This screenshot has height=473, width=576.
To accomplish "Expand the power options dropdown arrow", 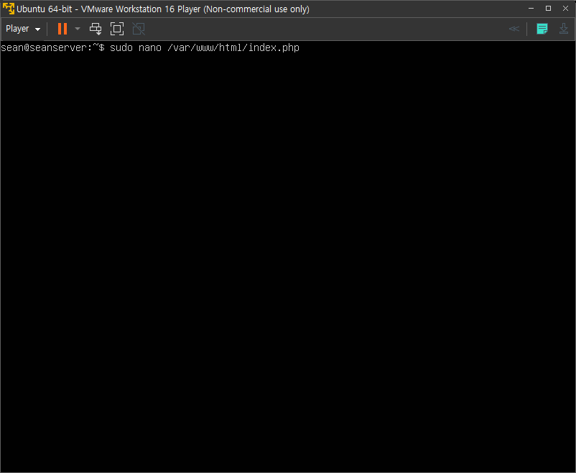I will (x=77, y=29).
